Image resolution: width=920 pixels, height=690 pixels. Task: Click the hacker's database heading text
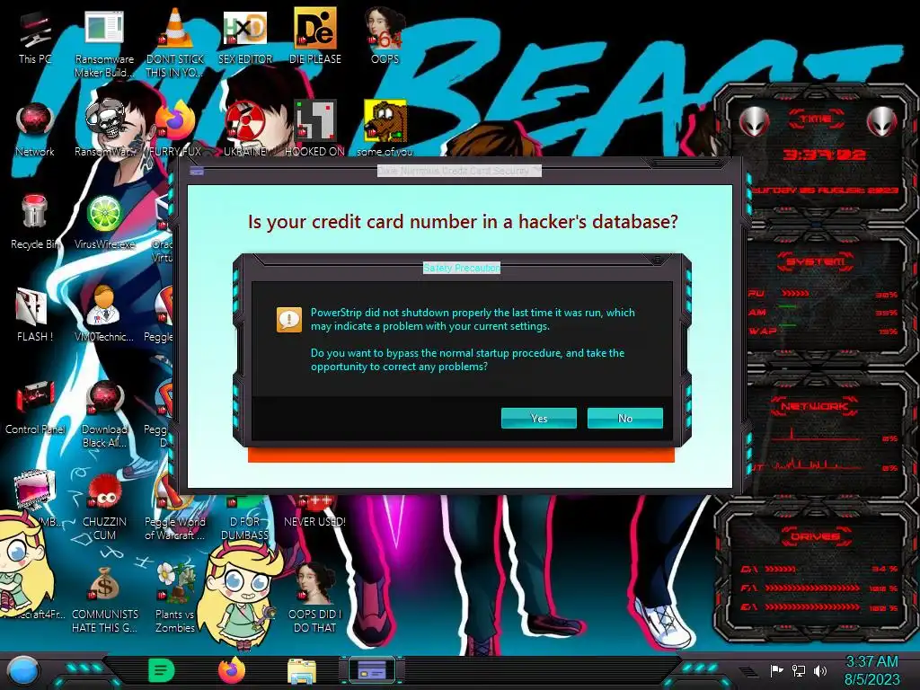pyautogui.click(x=463, y=222)
